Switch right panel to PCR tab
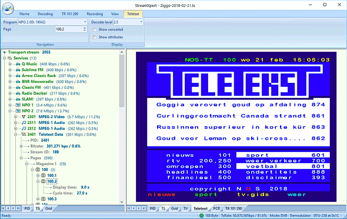 pos(216,208)
